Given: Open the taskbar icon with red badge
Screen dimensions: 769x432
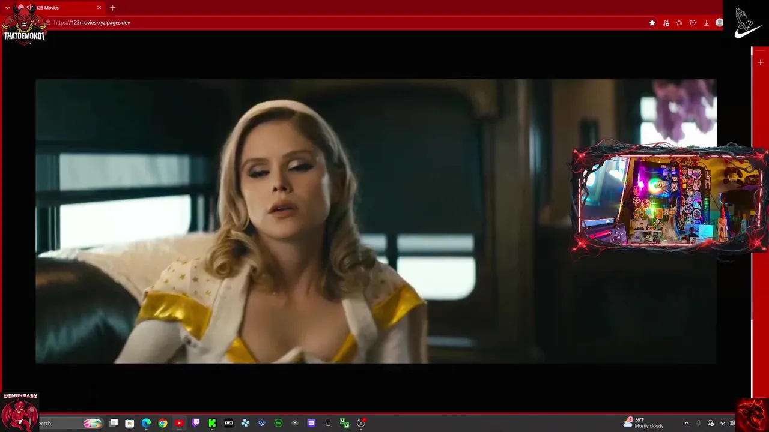Looking at the screenshot, I should pos(361,423).
